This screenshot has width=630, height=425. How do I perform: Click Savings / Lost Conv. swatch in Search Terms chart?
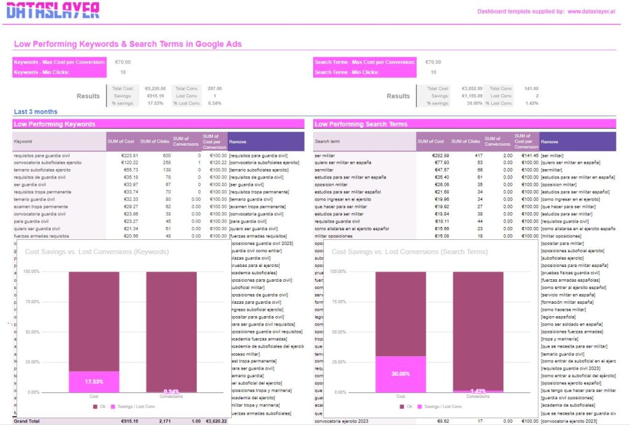pyautogui.click(x=421, y=407)
